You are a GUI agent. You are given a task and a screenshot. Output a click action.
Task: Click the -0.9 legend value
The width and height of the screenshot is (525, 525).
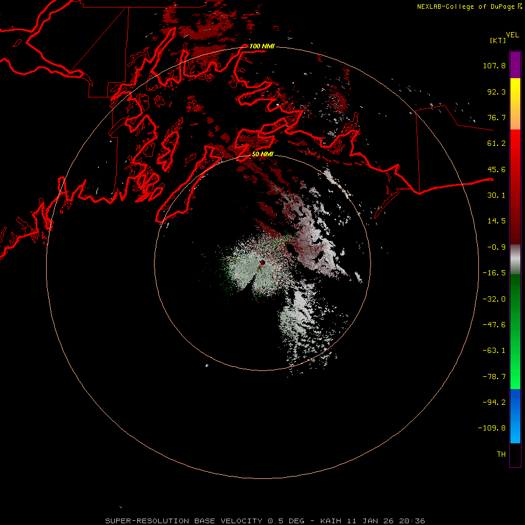click(496, 247)
